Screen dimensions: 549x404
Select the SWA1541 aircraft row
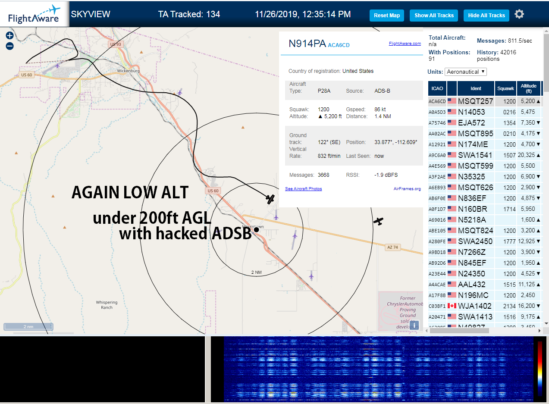pyautogui.click(x=484, y=155)
